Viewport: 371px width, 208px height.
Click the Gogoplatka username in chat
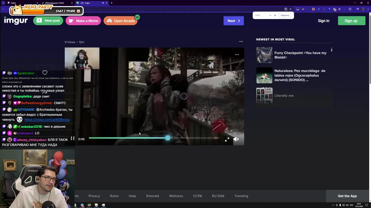click(x=23, y=96)
